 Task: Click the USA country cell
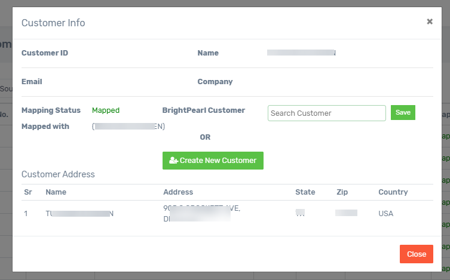[x=385, y=214]
